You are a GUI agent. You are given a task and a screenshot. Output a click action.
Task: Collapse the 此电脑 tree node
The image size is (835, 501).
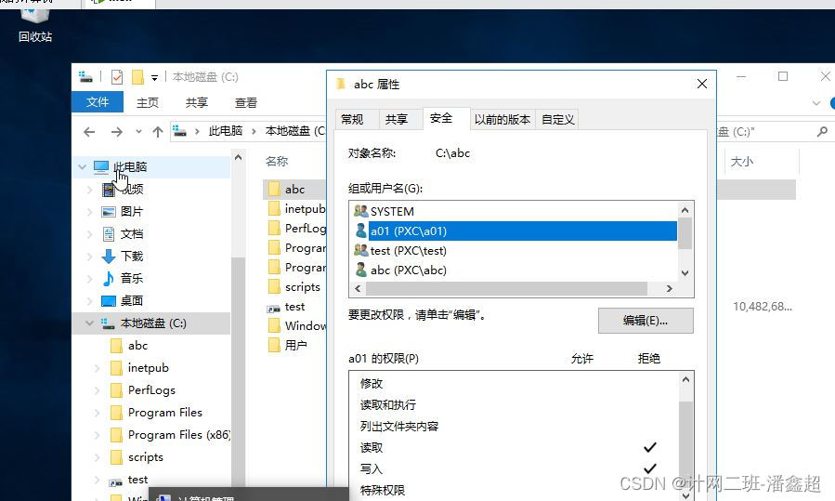coord(82,166)
